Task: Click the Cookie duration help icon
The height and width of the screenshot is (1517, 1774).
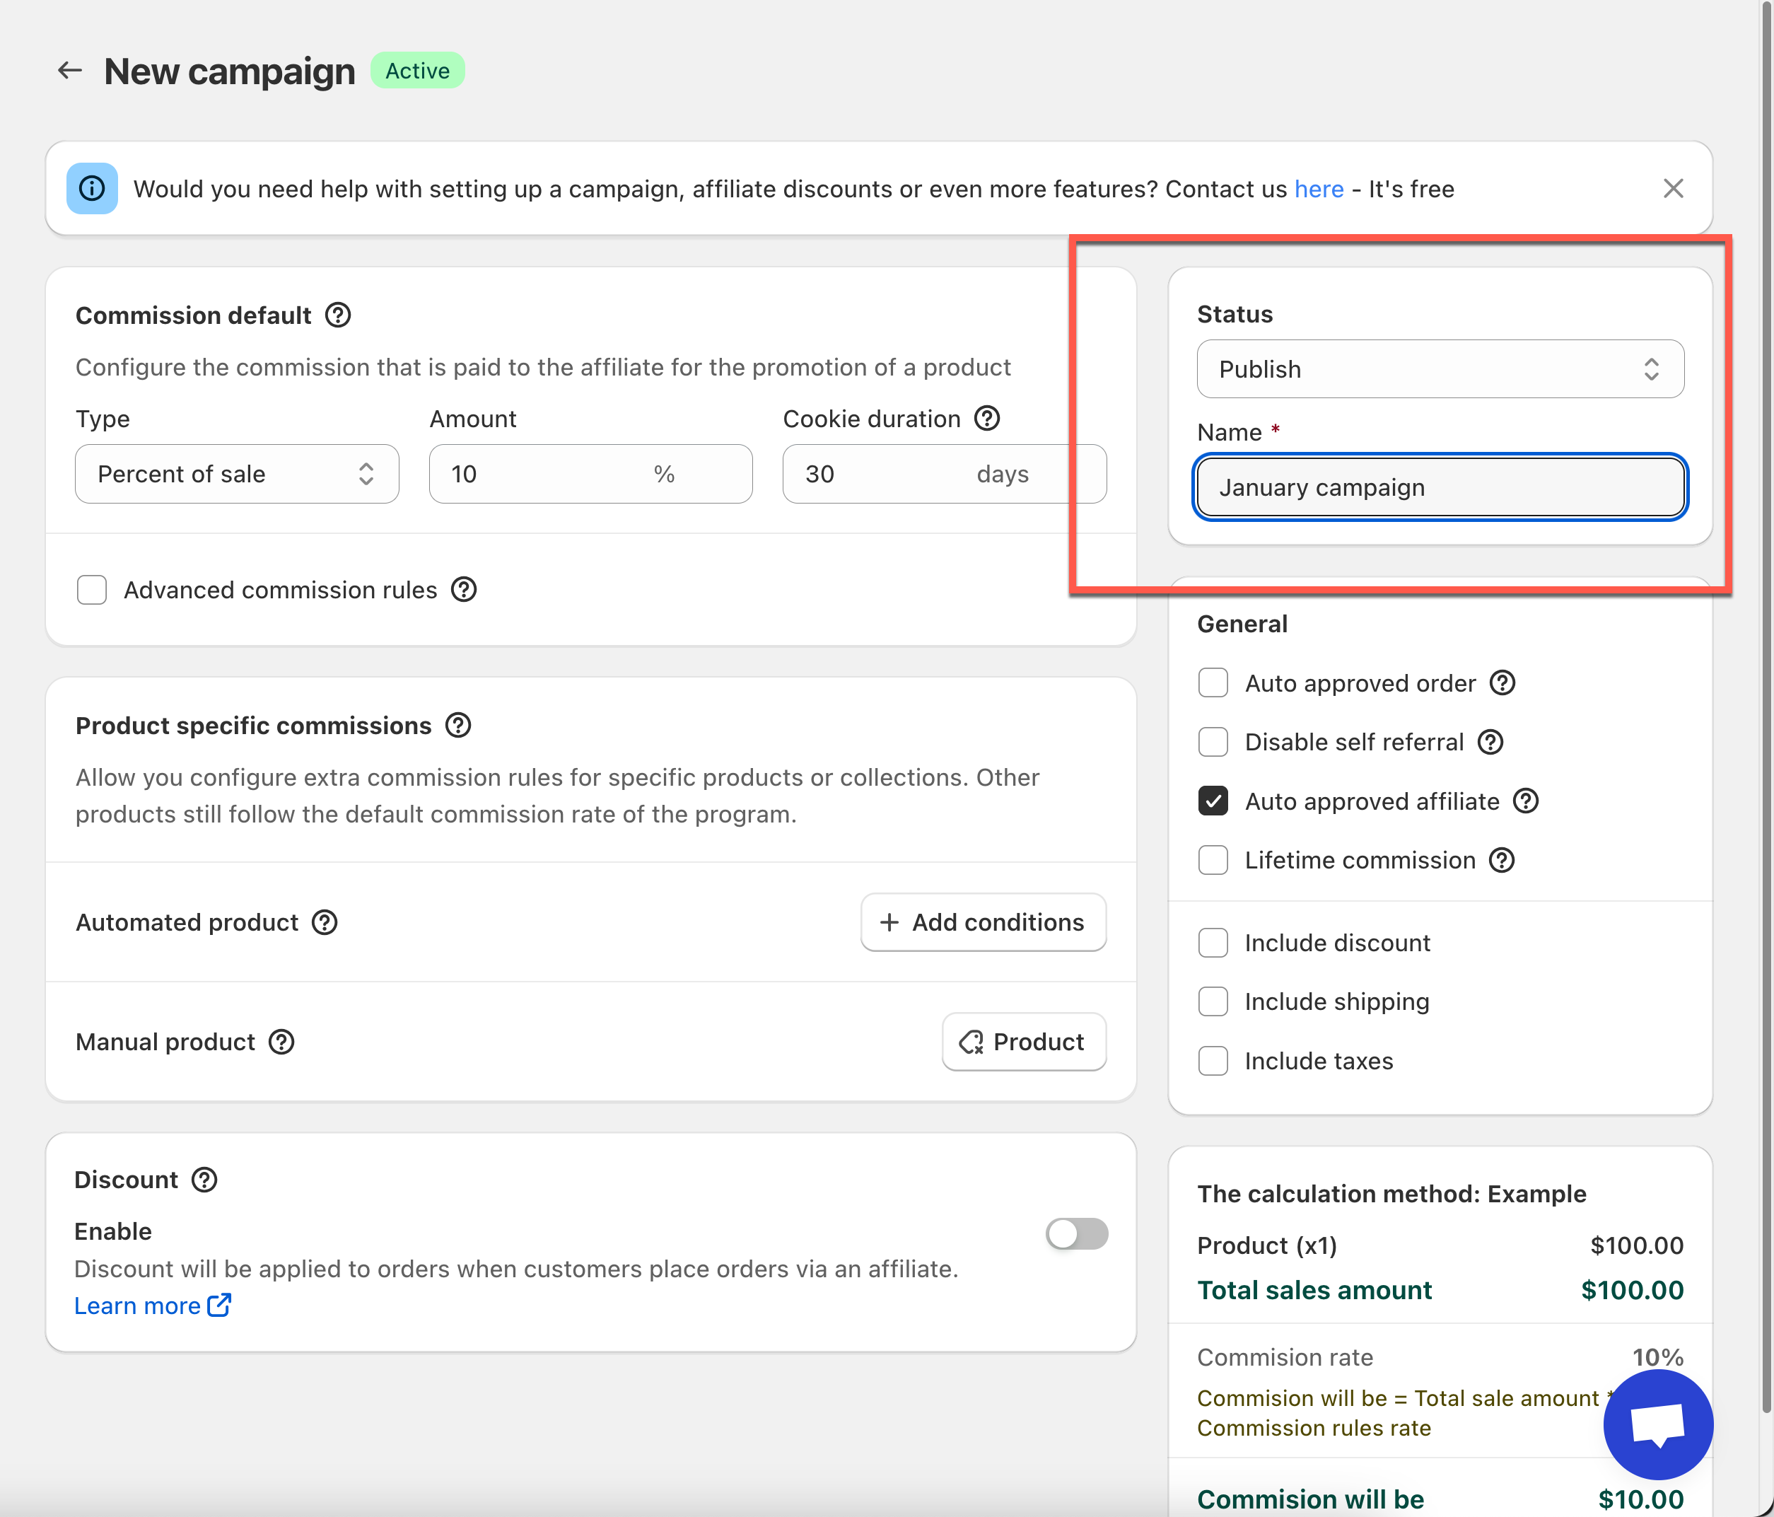Action: [x=987, y=419]
